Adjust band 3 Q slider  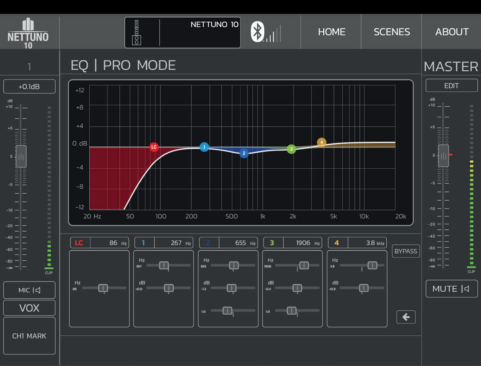(x=292, y=311)
